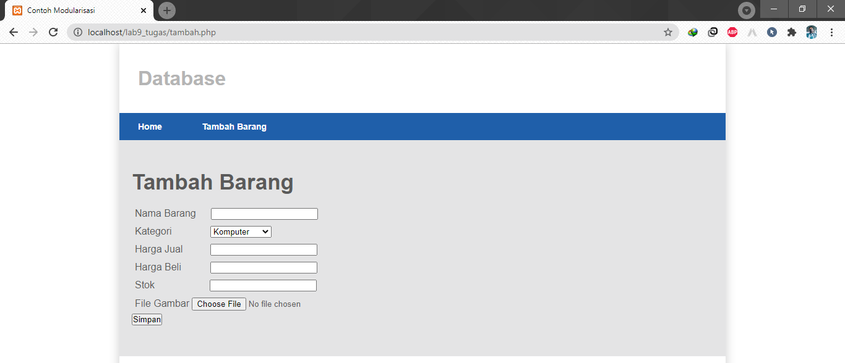
Task: Click the XAMPP favicon on the tab
Action: click(17, 10)
